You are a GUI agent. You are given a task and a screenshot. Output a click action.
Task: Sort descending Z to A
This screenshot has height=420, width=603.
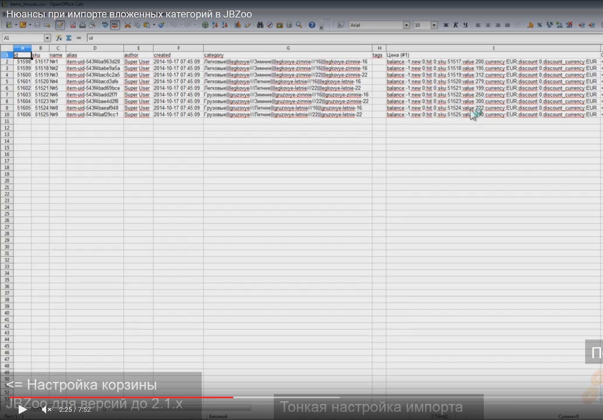[x=225, y=25]
